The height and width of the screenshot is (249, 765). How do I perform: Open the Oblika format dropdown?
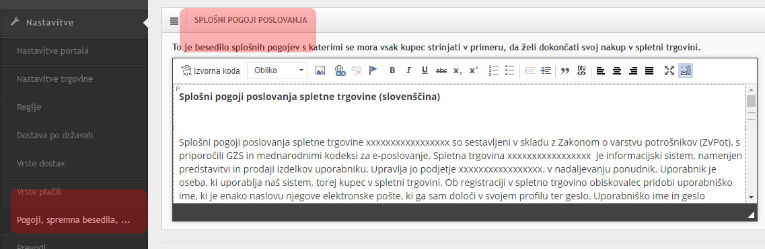click(278, 70)
